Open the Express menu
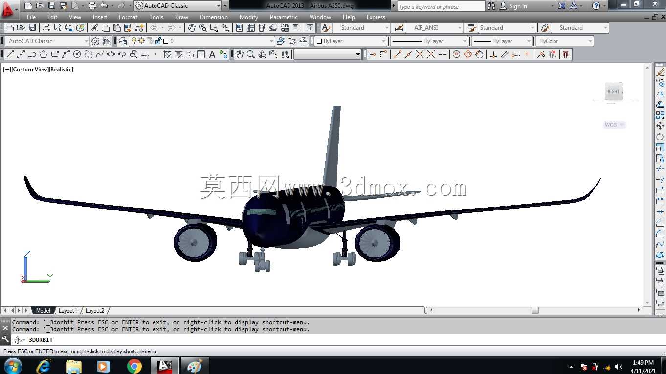 pos(376,17)
